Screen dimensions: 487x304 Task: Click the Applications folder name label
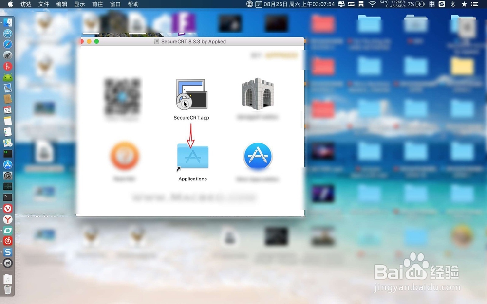(192, 179)
